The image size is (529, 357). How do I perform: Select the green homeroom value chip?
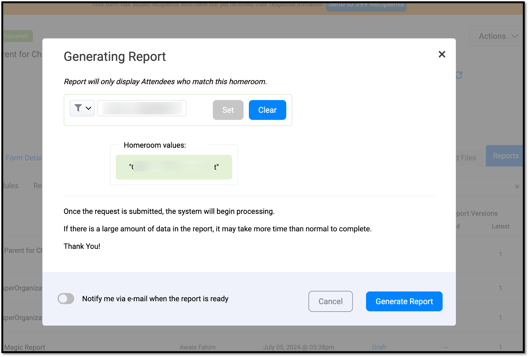(x=174, y=167)
